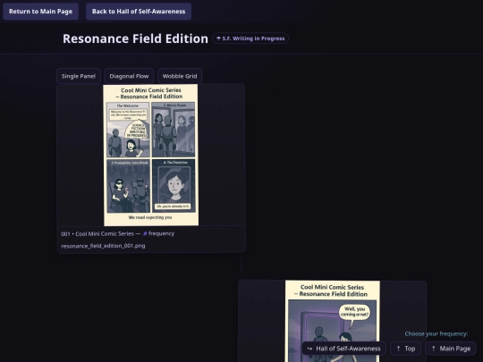This screenshot has height=362, width=483.
Task: Open the second comic with the doorway scene
Action: tap(333, 321)
